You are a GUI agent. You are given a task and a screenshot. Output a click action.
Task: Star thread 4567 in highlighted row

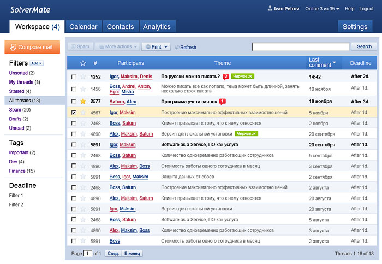(83, 113)
